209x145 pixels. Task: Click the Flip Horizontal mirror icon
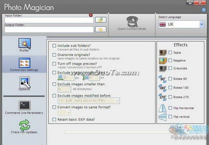point(162,108)
